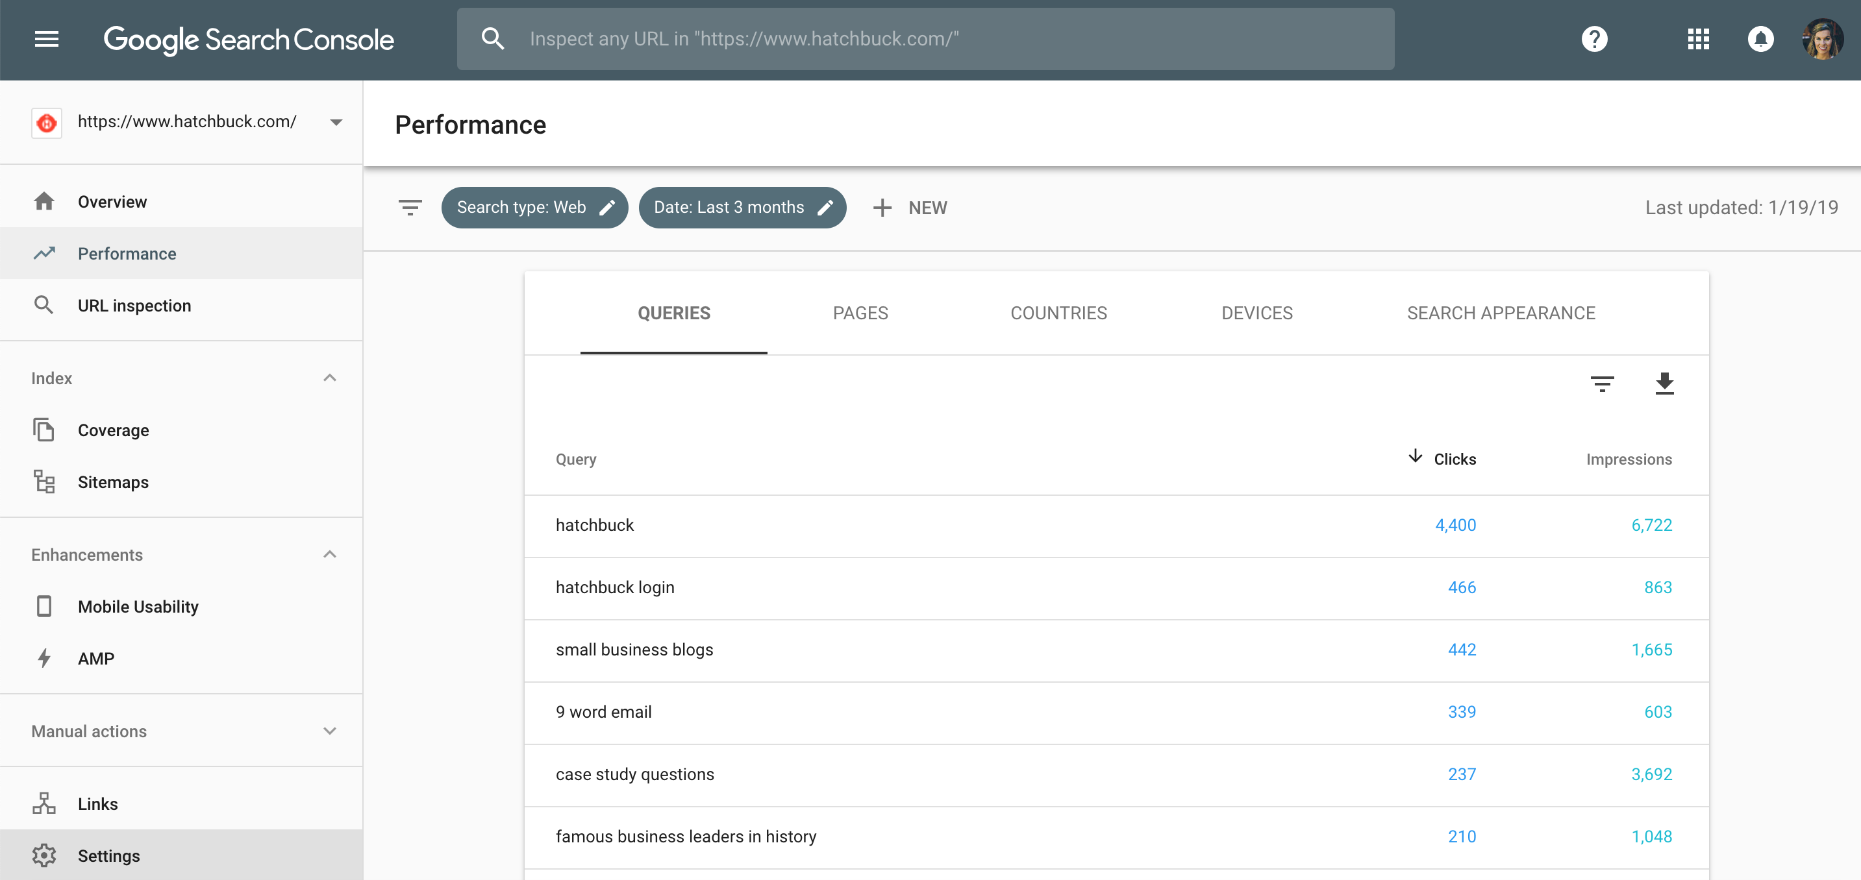1861x880 pixels.
Task: Click the URL inspection magnifier icon
Action: coord(44,306)
